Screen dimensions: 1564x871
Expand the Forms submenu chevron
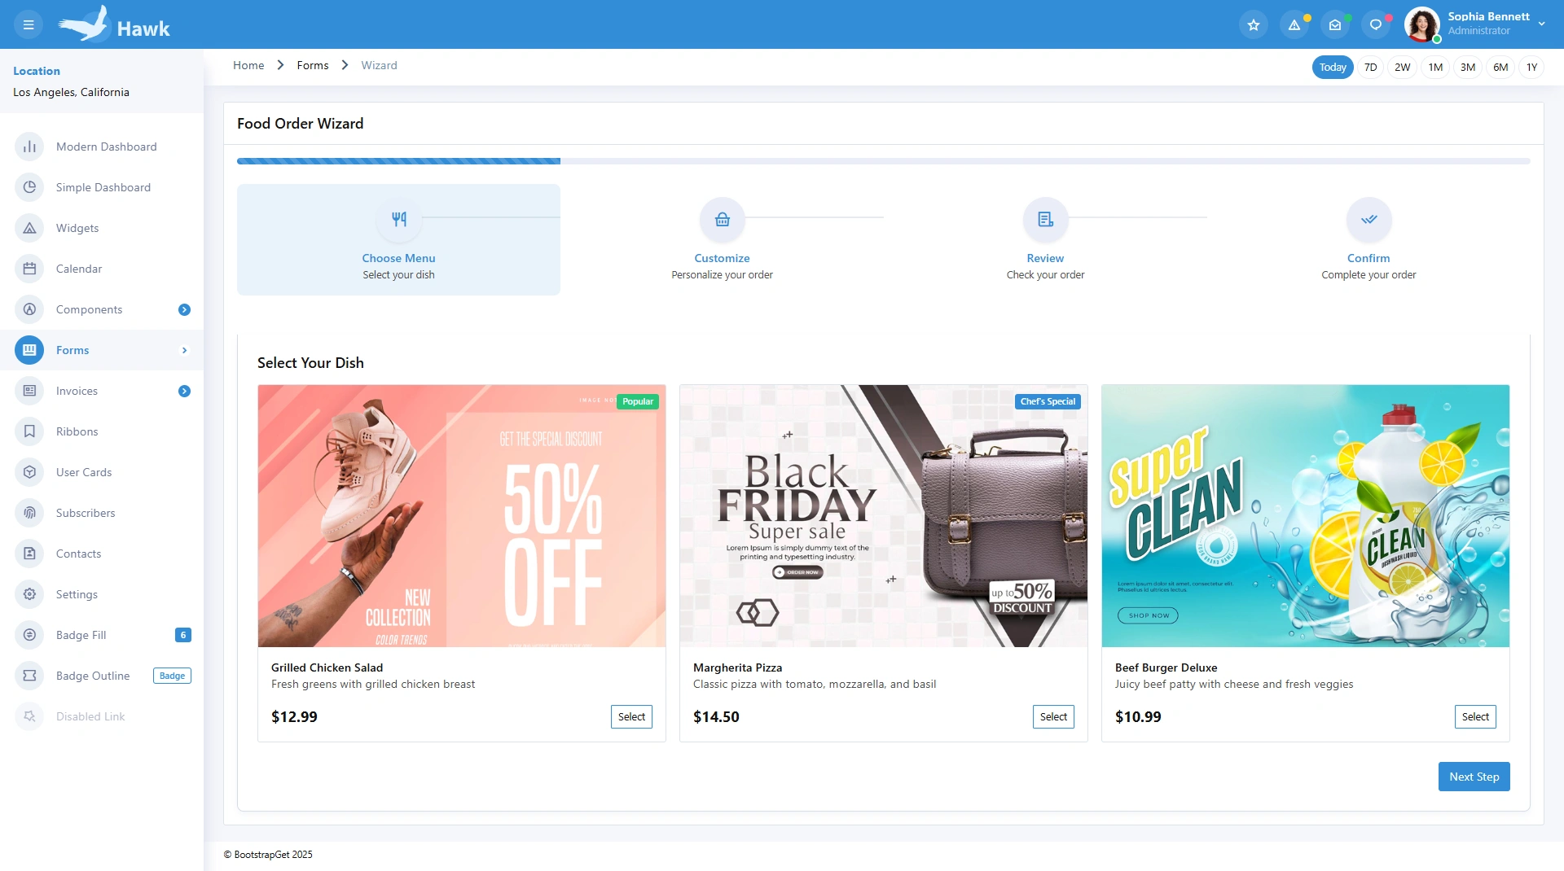[x=184, y=350]
